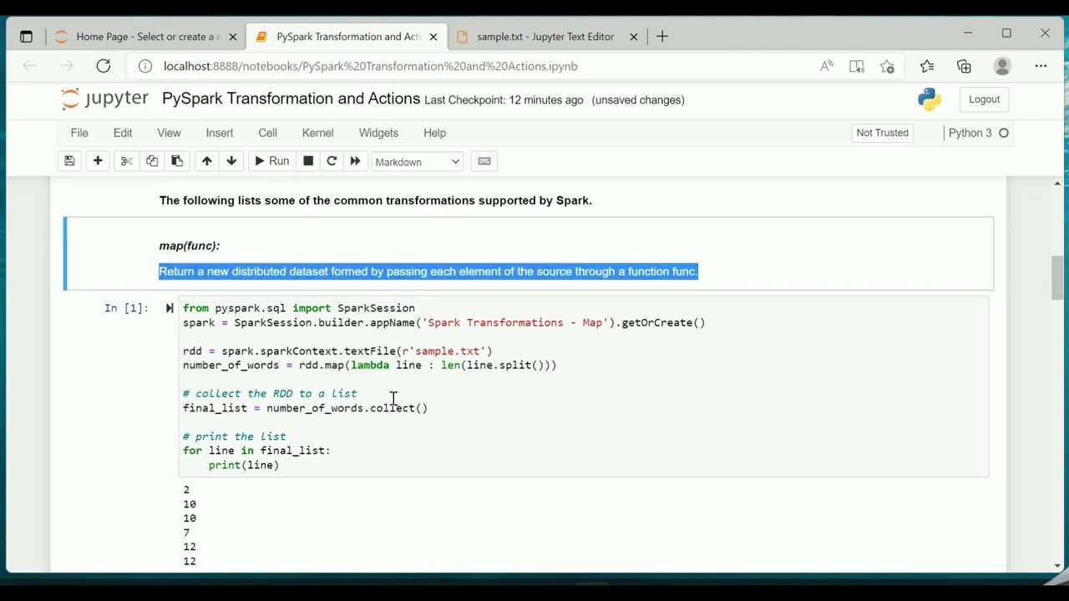Screen dimensions: 1069x601
Task: Open the Kernel menu
Action: [318, 133]
